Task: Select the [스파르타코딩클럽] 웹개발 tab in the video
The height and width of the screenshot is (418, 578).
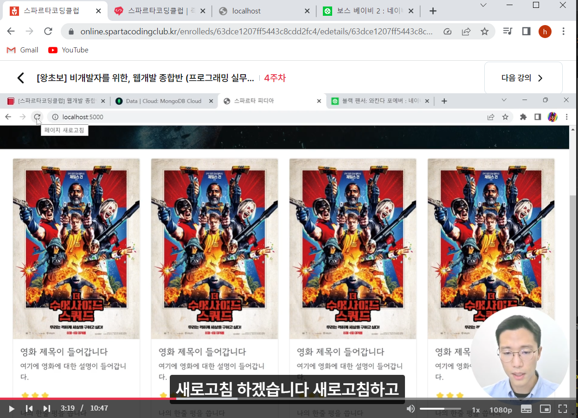Action: (x=56, y=101)
